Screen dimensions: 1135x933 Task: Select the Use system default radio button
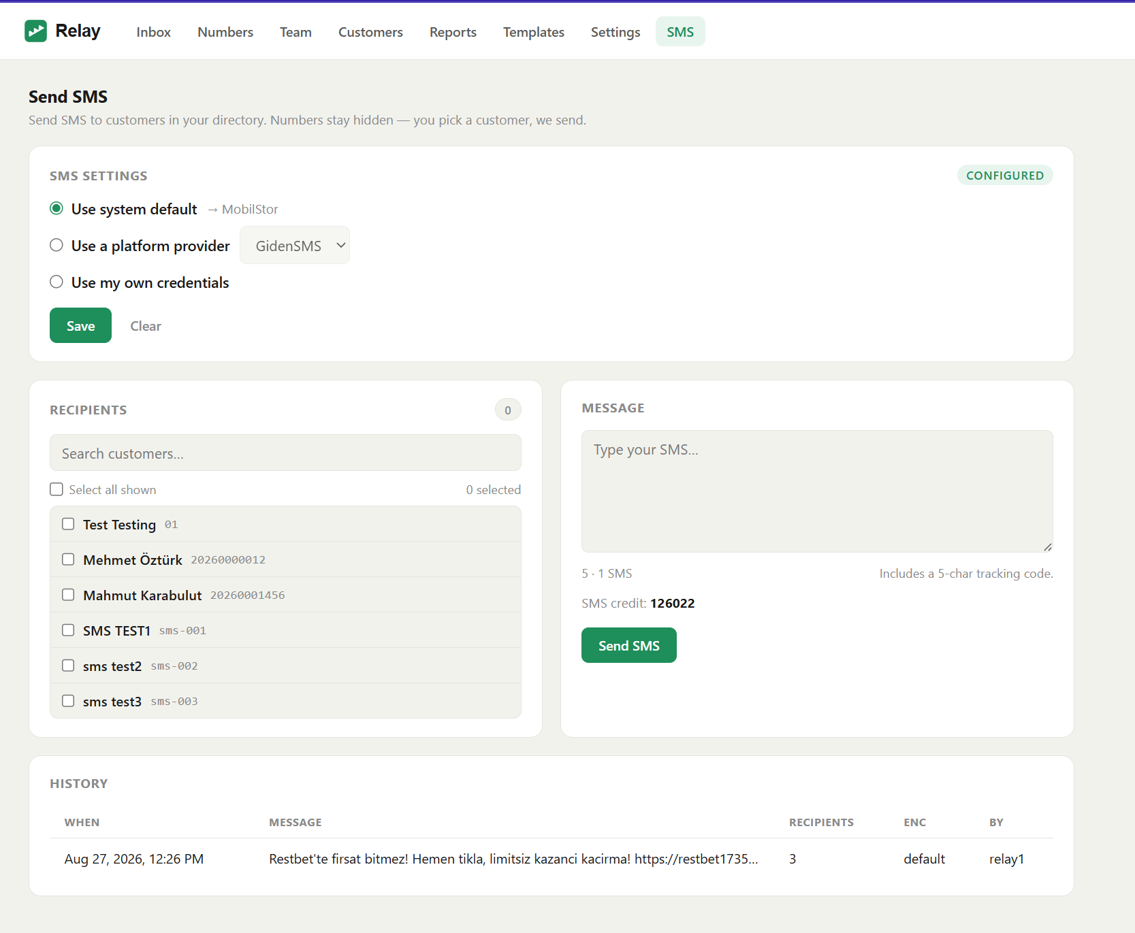(x=57, y=208)
